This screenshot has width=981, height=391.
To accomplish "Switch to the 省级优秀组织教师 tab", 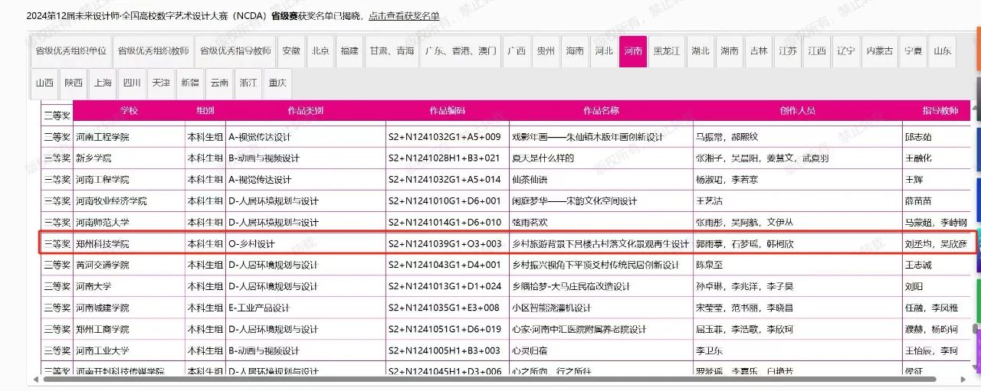I will coord(153,51).
